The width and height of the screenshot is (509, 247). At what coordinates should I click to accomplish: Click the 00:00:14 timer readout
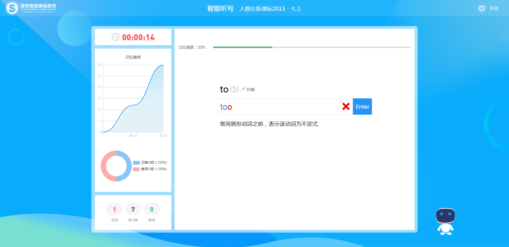click(138, 37)
